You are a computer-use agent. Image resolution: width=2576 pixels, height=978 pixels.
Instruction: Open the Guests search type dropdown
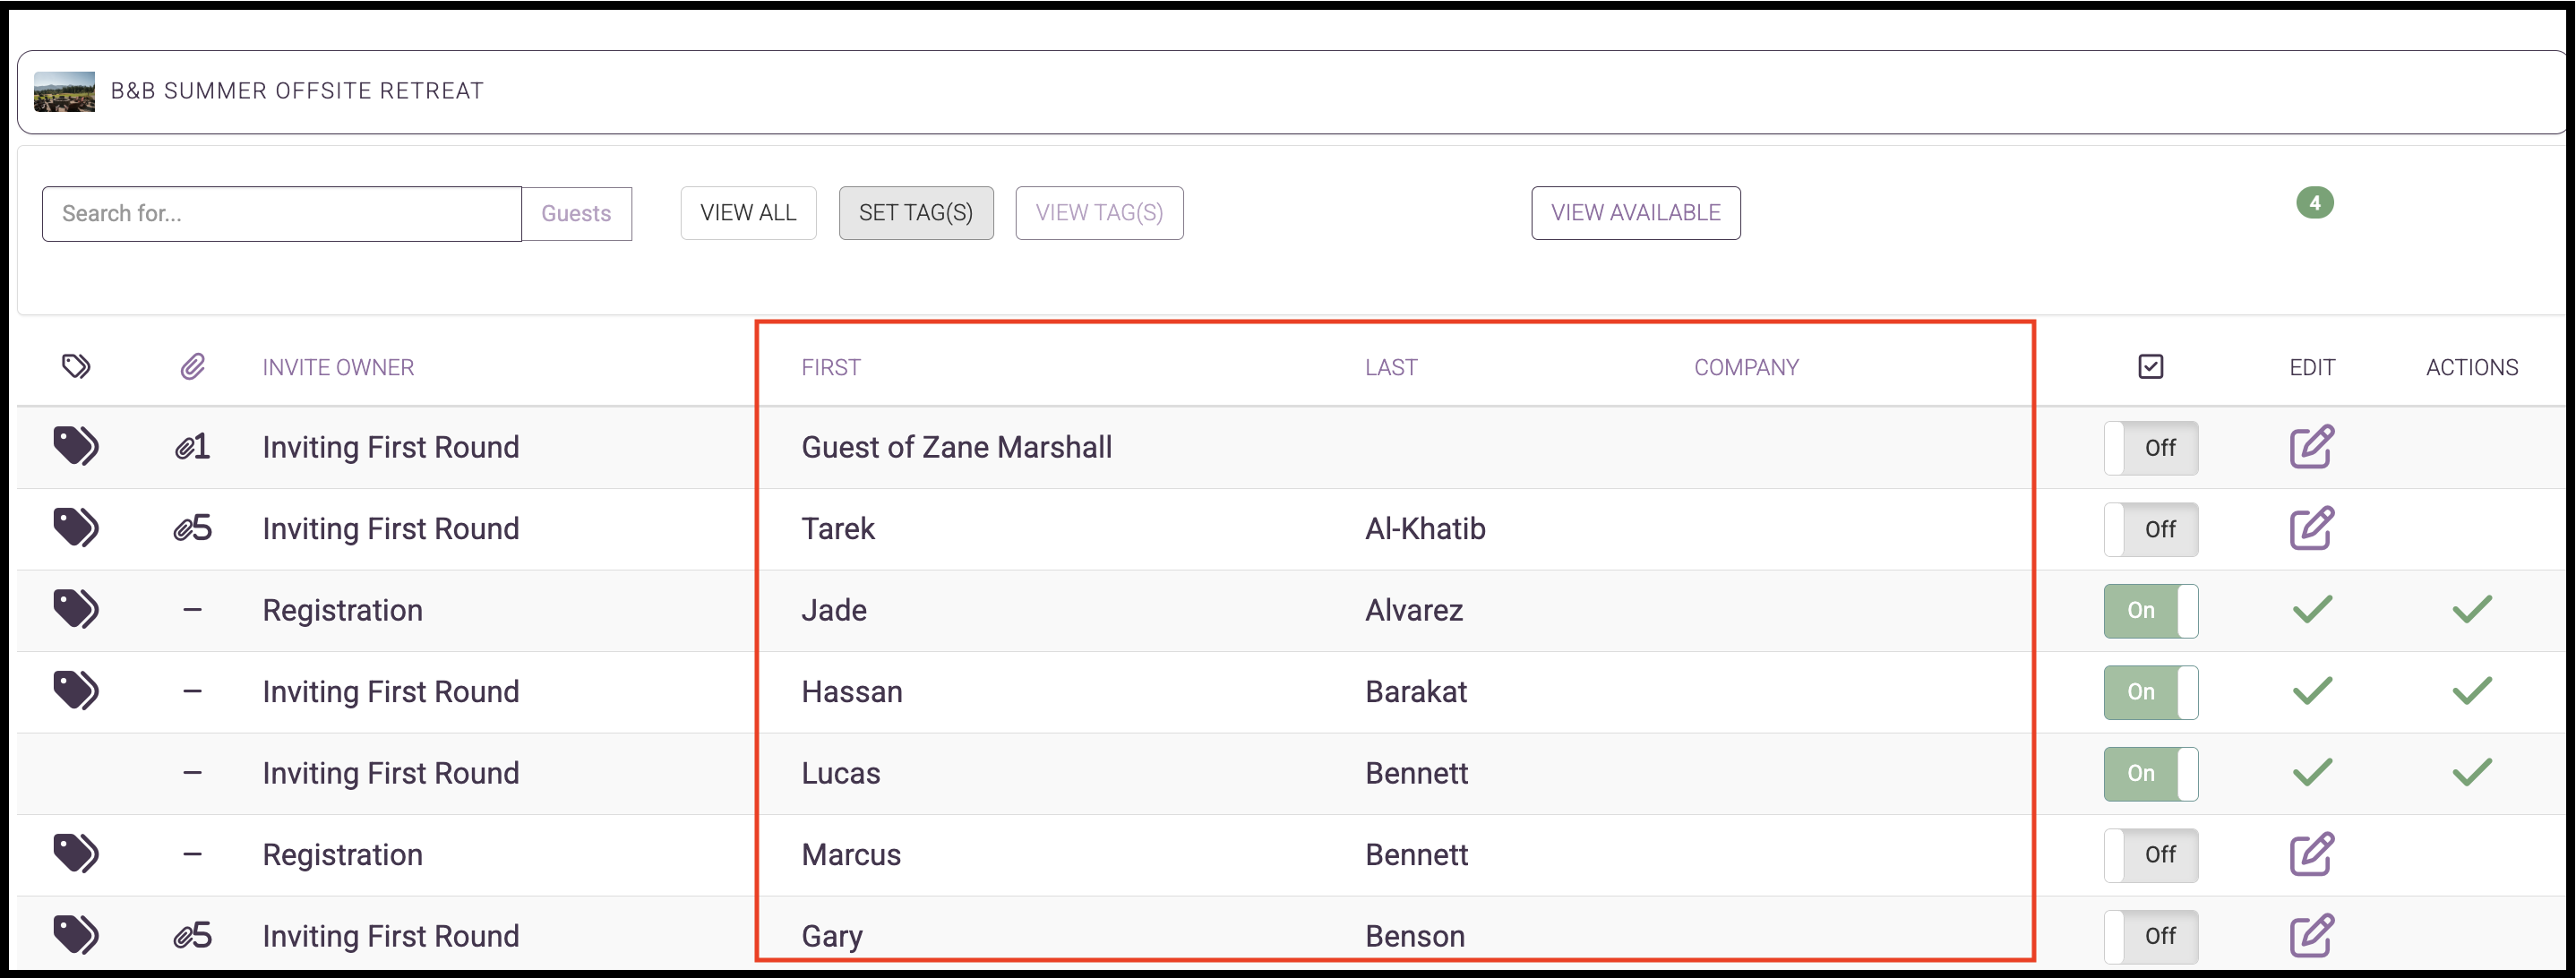coord(576,213)
